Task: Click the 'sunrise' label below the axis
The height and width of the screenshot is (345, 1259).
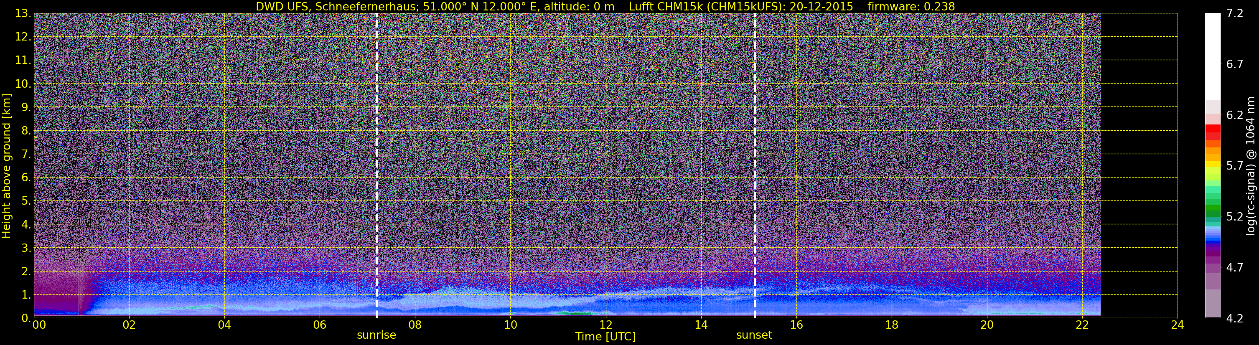Action: (376, 335)
